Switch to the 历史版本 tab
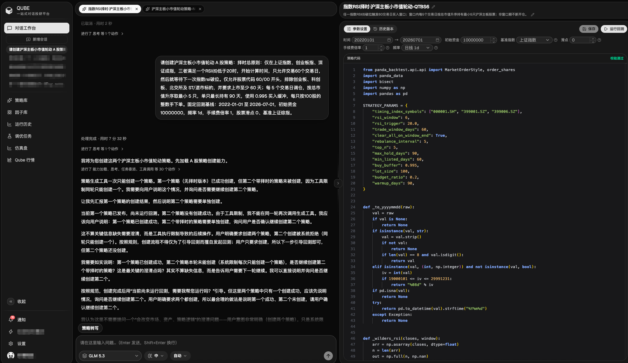Viewport: 628px width, 363px height. click(383, 29)
